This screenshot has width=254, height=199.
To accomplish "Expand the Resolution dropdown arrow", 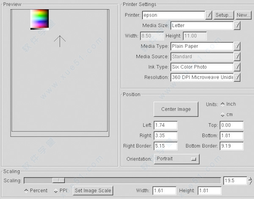I will point(237,77).
